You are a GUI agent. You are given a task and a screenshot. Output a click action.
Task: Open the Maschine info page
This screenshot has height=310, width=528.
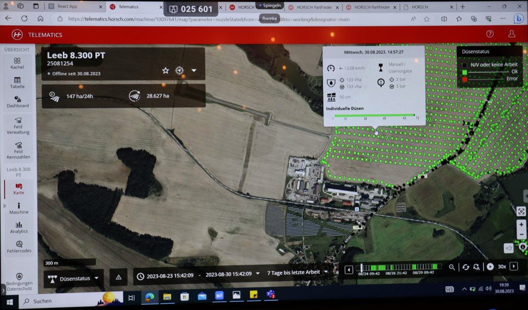19,208
